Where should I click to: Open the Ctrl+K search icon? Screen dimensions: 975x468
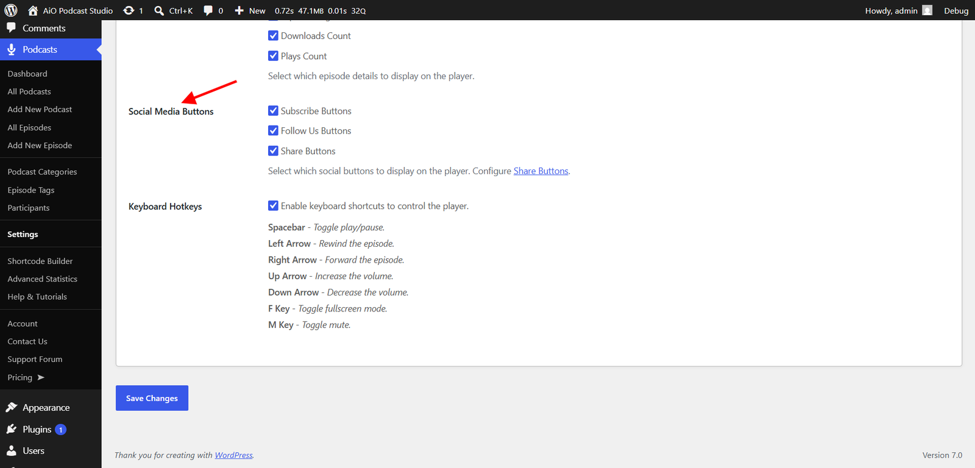click(159, 10)
